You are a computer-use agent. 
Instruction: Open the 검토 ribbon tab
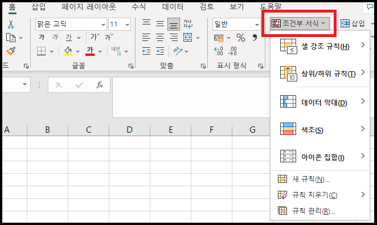point(207,6)
